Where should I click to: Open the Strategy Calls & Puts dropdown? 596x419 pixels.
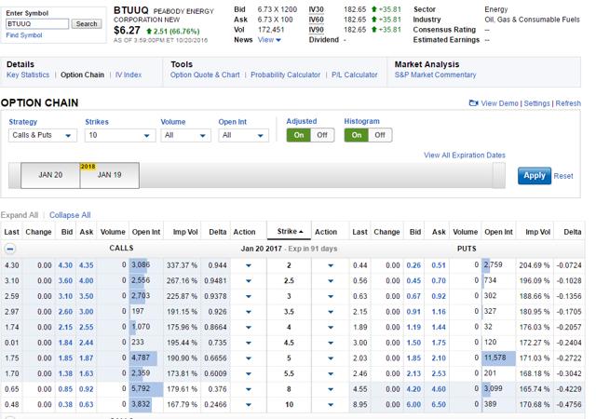click(x=43, y=135)
